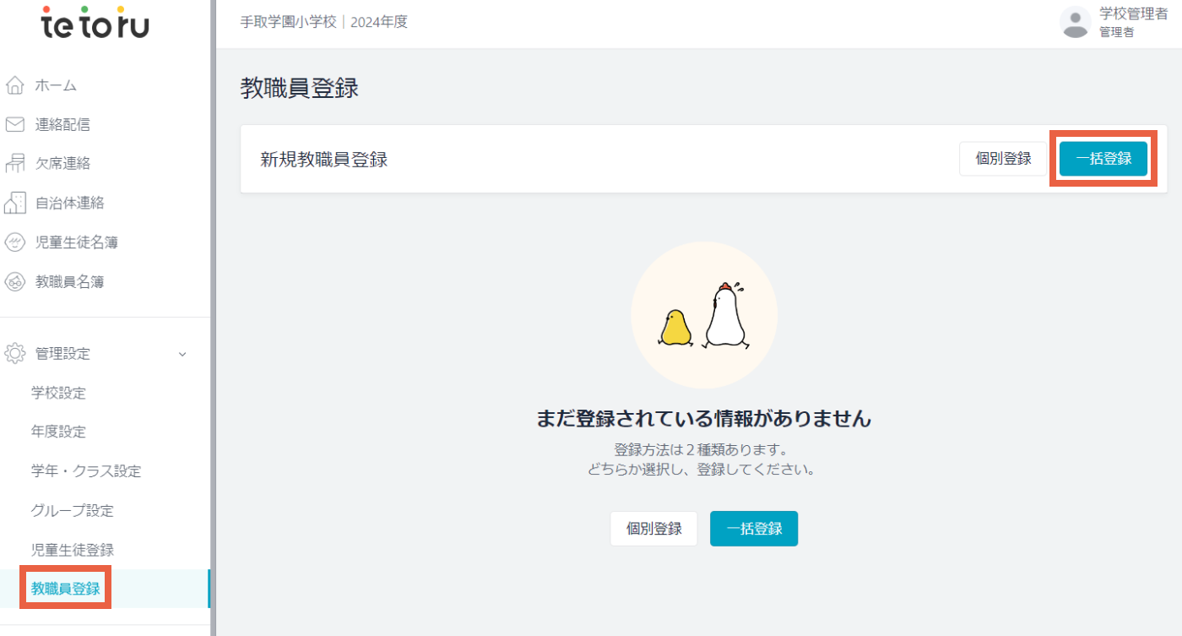This screenshot has height=636, width=1182.
Task: Open the 2024年度 year selector
Action: [x=378, y=21]
